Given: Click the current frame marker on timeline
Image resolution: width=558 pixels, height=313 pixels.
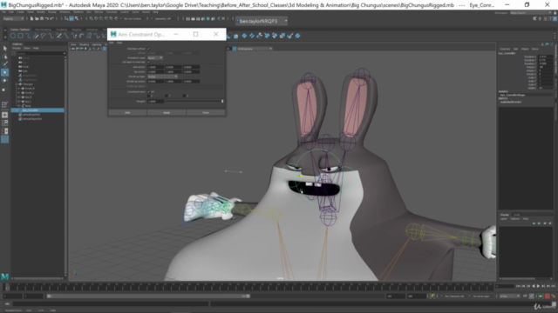Looking at the screenshot, I should coord(7,287).
